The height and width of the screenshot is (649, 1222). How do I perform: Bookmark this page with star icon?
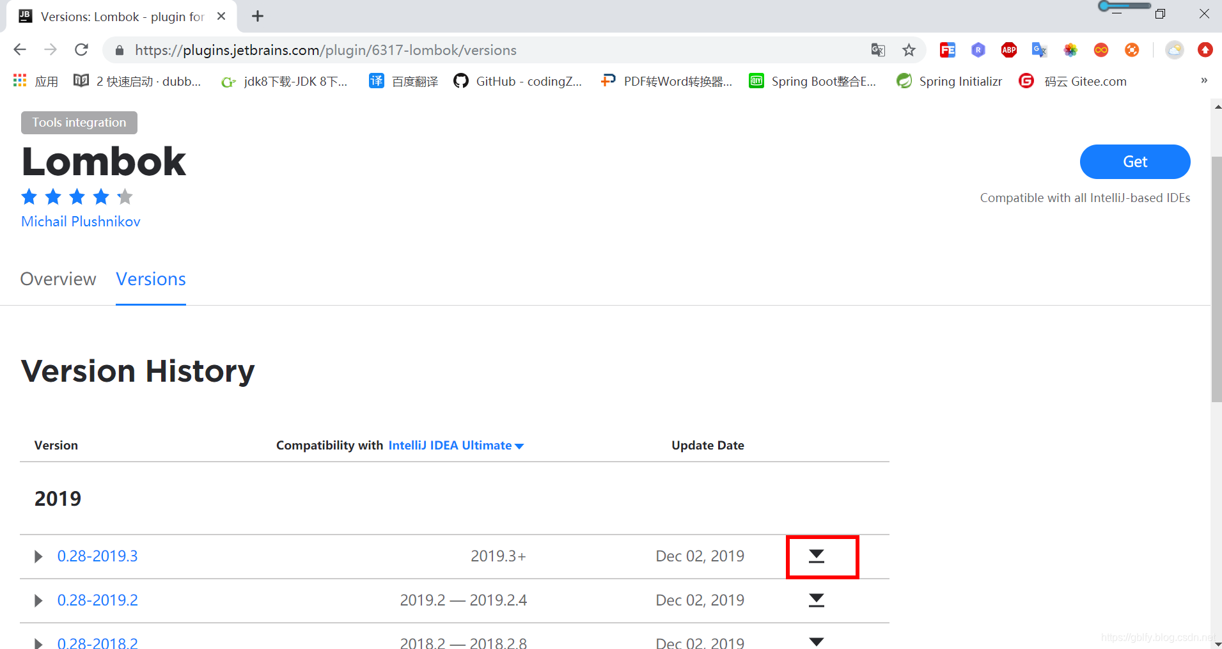tap(909, 50)
